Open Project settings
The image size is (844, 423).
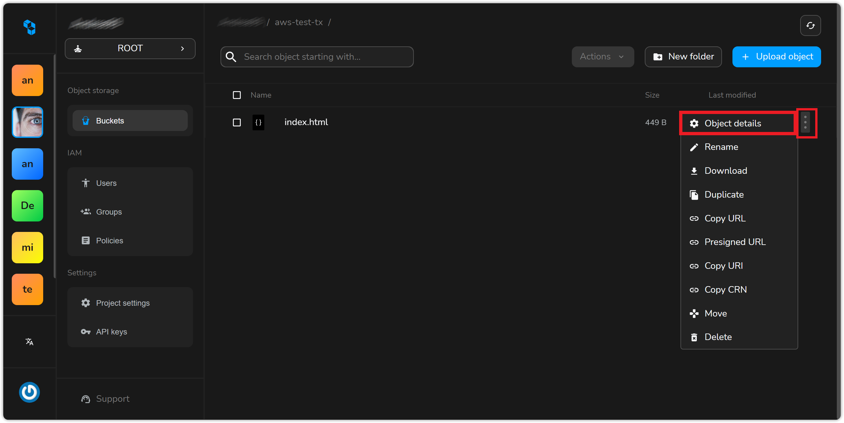[x=130, y=303]
